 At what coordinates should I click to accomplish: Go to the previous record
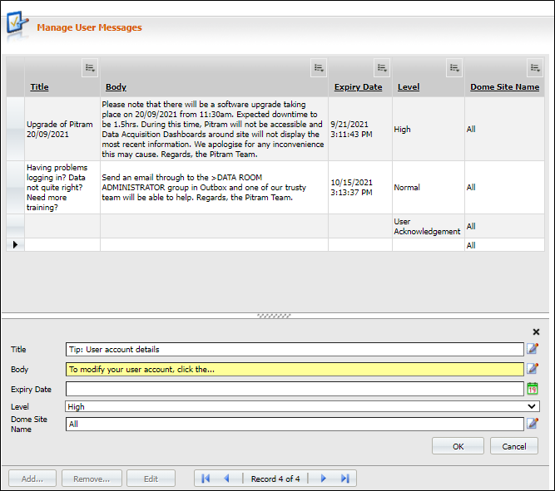coord(226,479)
